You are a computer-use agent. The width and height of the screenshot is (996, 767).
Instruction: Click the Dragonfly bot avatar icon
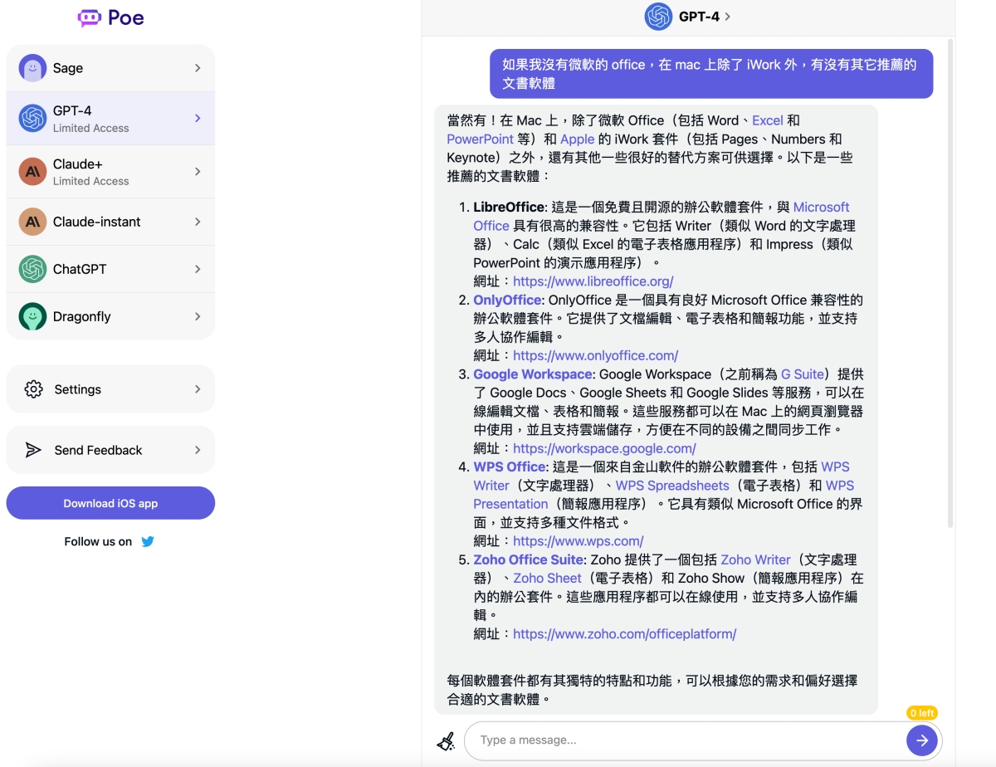[x=32, y=316]
